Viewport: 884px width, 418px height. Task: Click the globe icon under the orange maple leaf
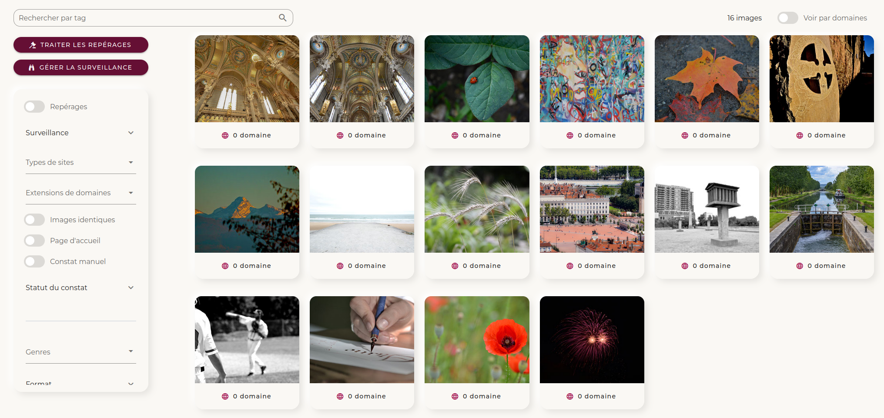685,135
